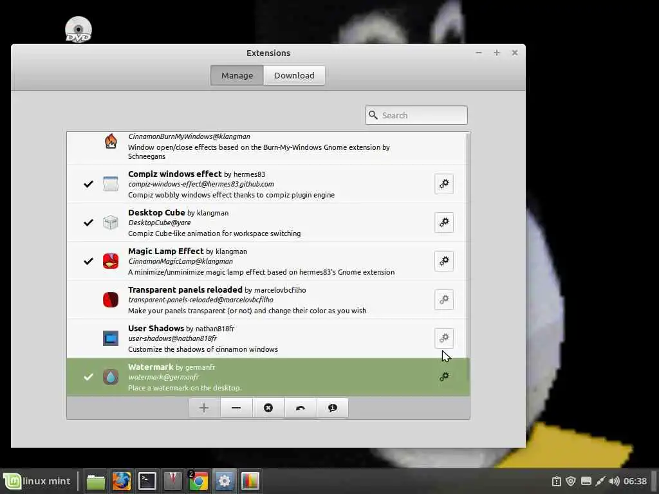Click the flame icon of CinnamonBurnMyWindows
The height and width of the screenshot is (494, 659).
[111, 141]
